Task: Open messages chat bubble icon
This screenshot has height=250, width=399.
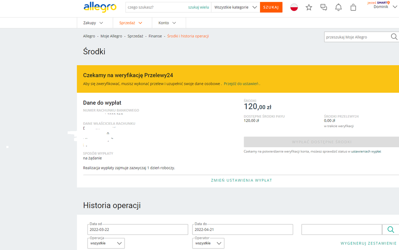Action: coord(324,7)
